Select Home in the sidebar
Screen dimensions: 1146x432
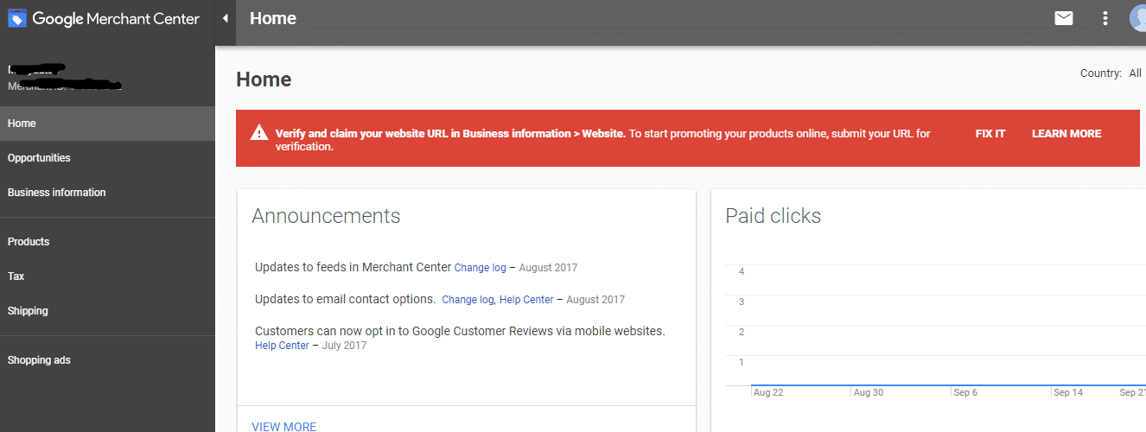107,124
